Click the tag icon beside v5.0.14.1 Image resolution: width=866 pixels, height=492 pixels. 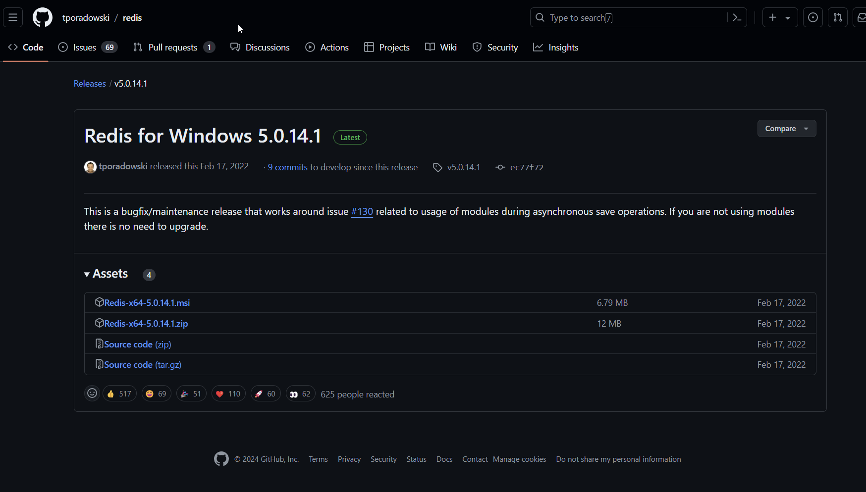click(437, 168)
